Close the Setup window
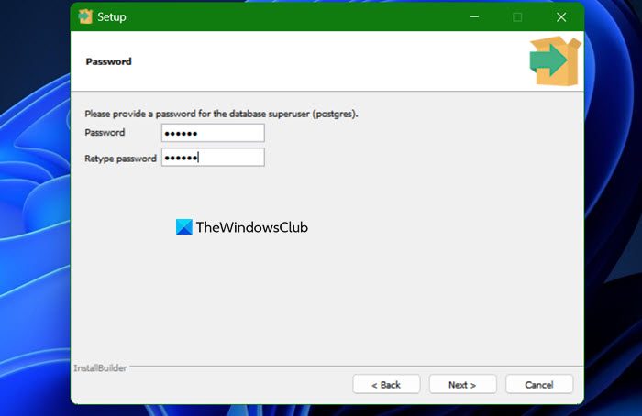The height and width of the screenshot is (416, 642). tap(561, 17)
